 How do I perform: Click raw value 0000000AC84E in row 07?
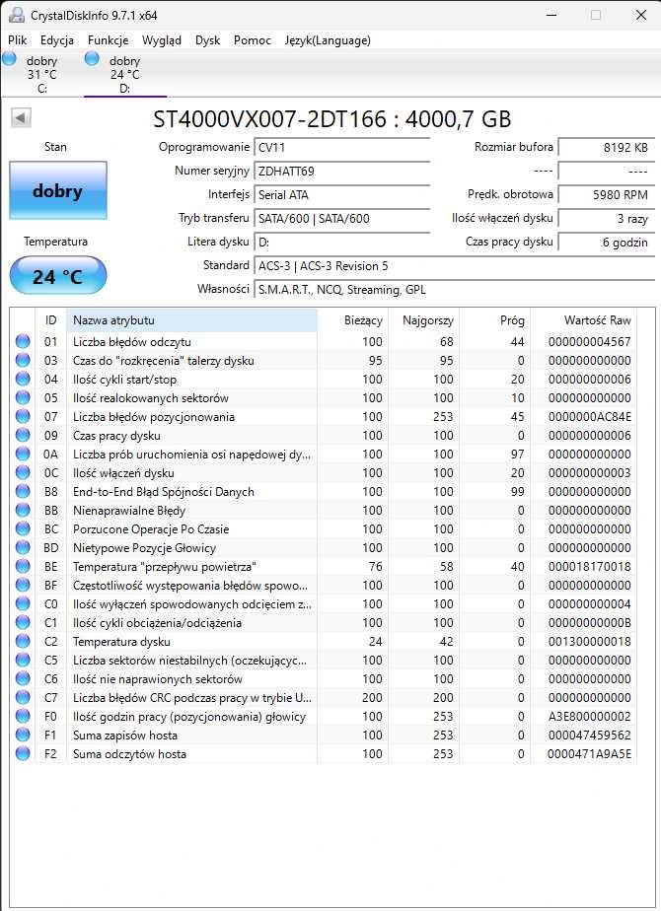click(x=590, y=417)
